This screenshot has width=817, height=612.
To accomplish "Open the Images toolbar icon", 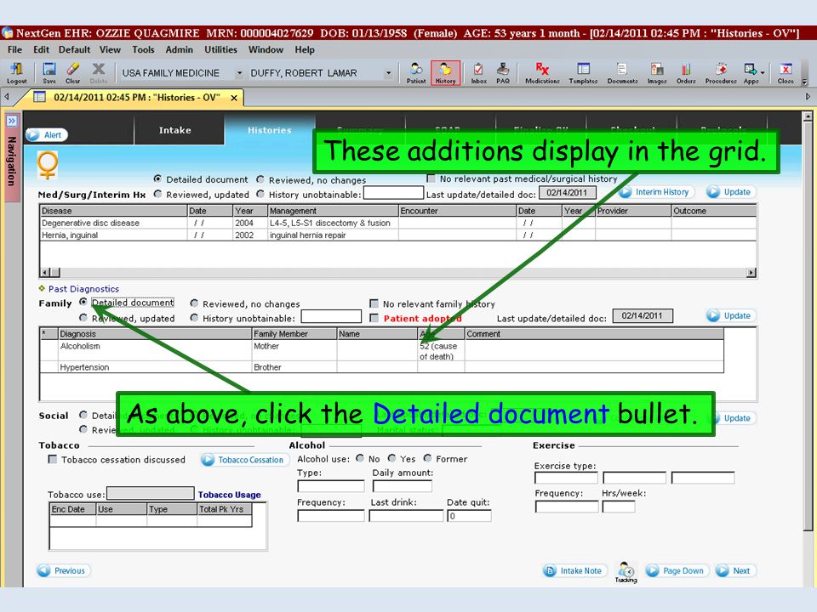I will point(657,73).
